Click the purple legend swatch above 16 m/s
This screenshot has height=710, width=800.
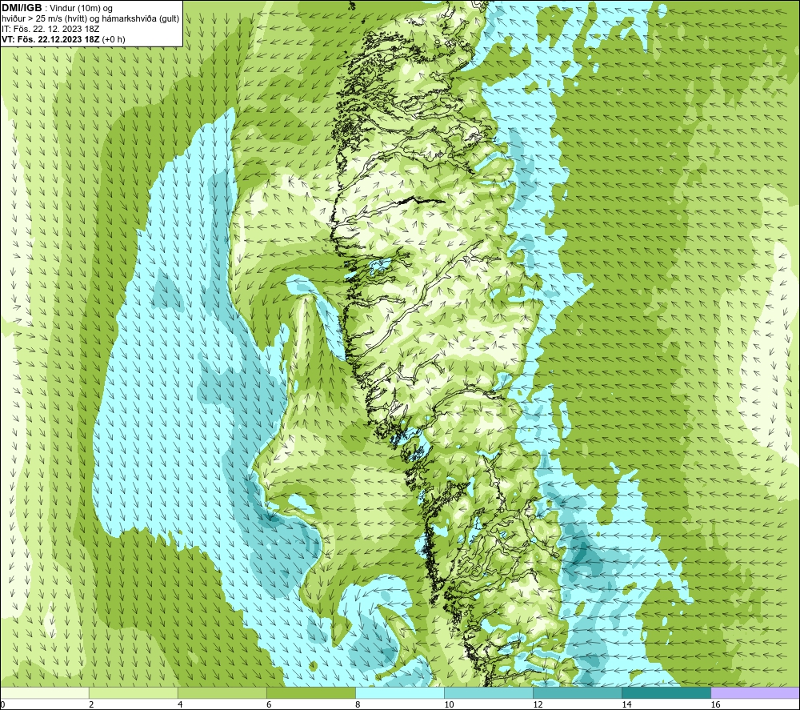click(x=755, y=693)
